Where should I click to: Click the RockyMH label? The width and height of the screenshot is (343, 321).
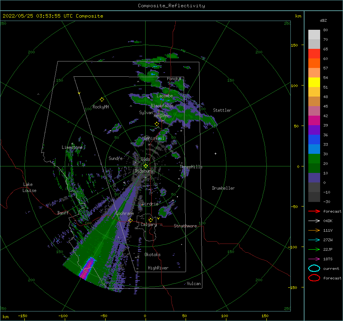point(101,107)
